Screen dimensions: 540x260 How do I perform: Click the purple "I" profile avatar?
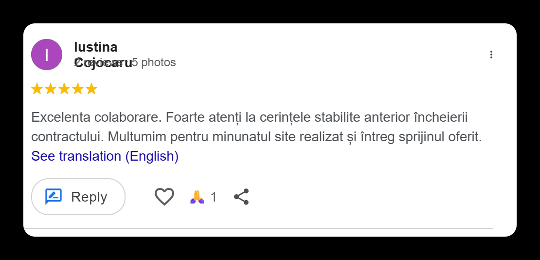(47, 55)
